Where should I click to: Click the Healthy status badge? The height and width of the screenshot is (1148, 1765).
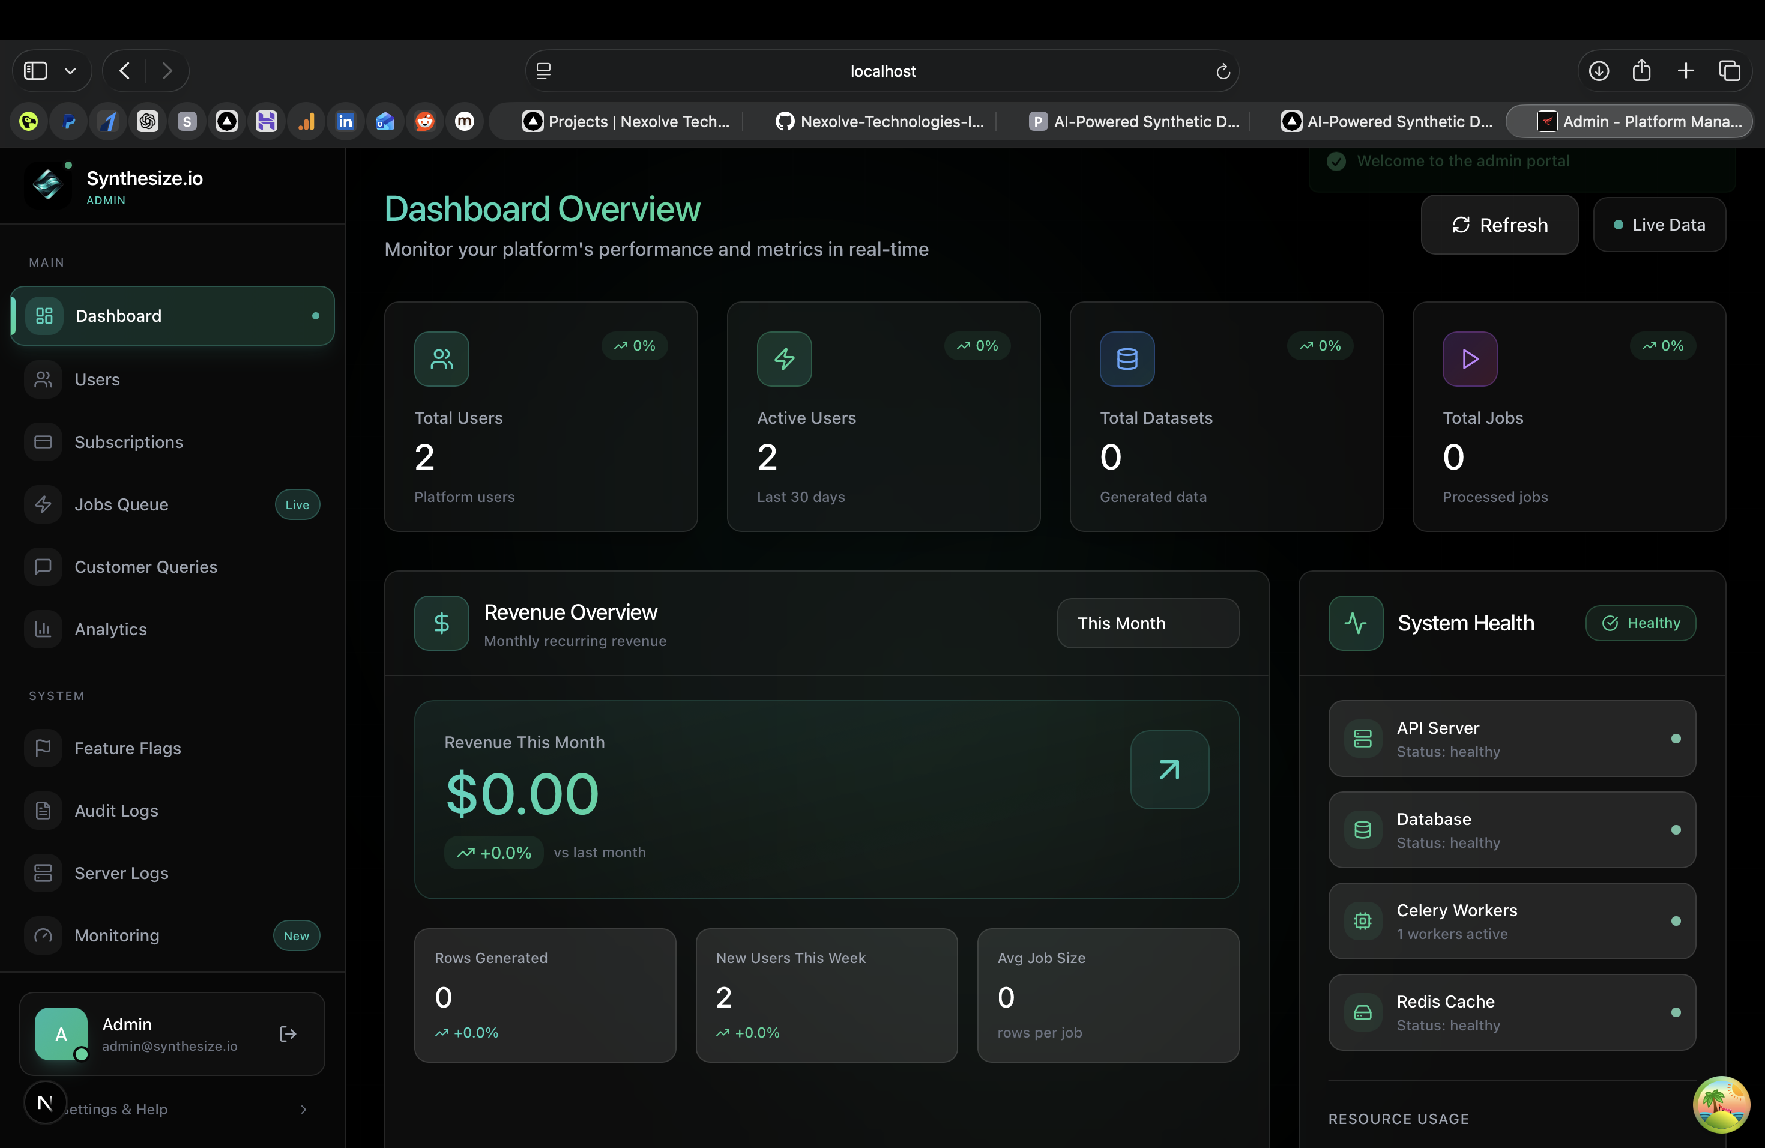1640,623
